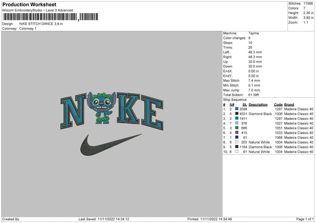
Task: Select stitch count 666 in stop row 5
Action: pos(244,128)
